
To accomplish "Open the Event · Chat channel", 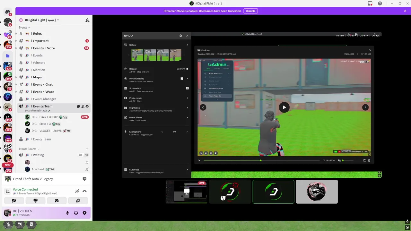I will tap(53, 84).
